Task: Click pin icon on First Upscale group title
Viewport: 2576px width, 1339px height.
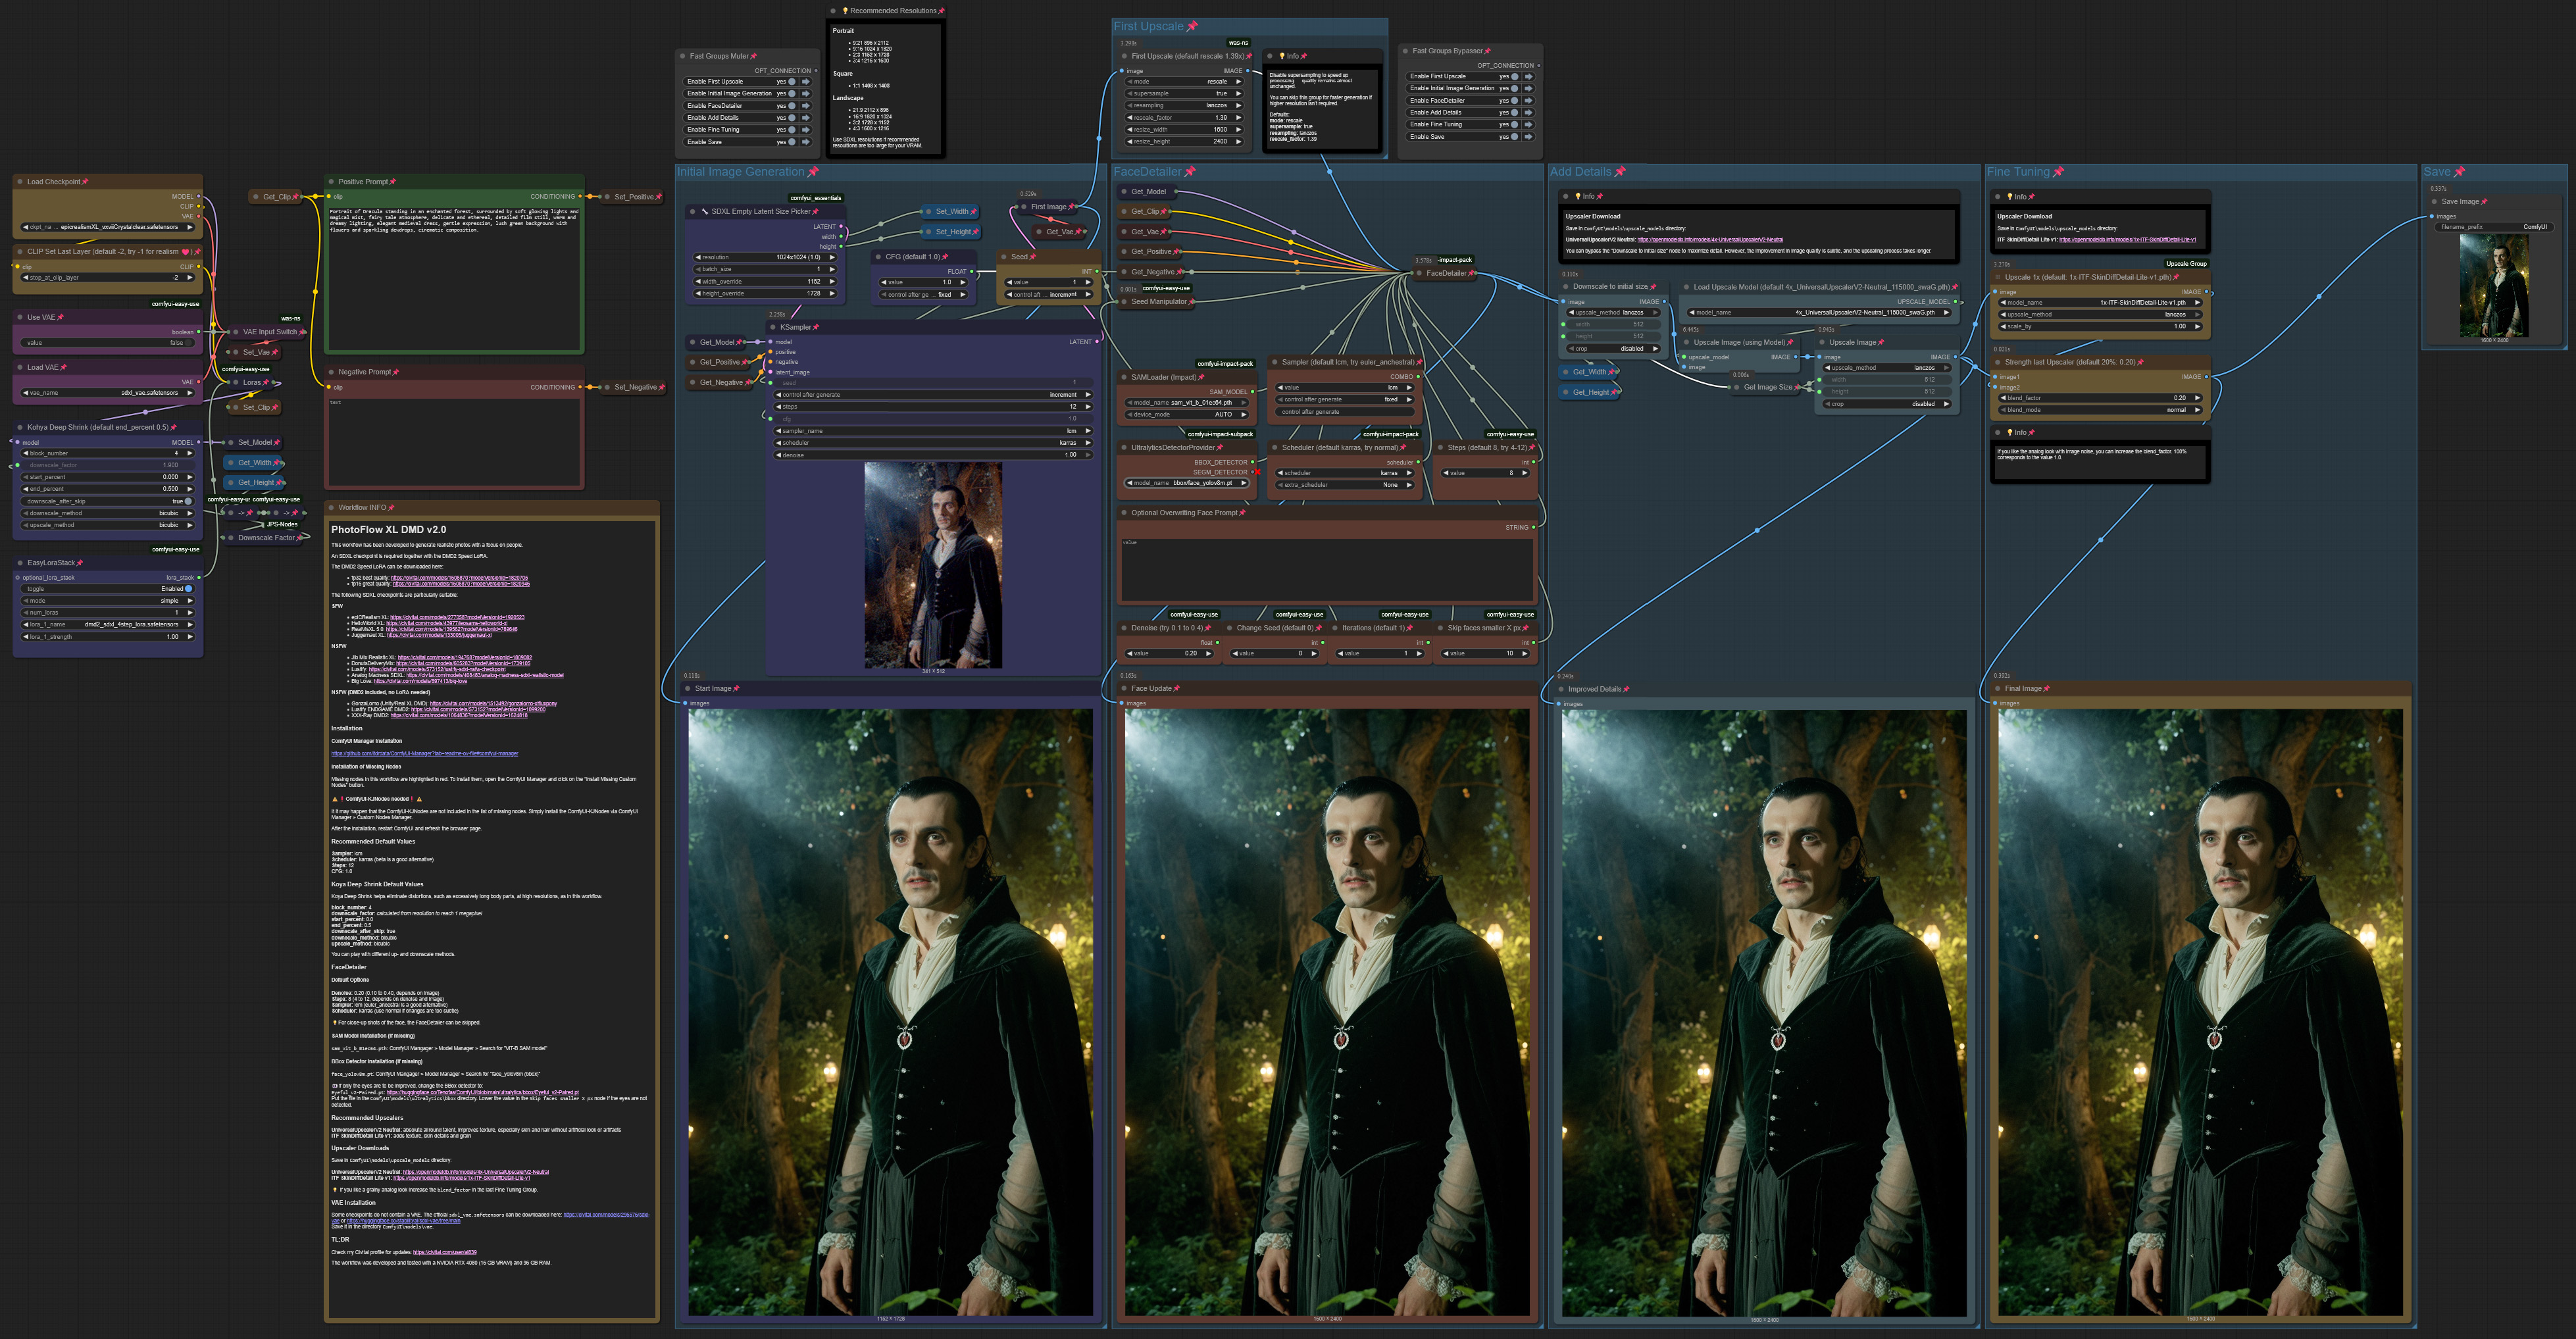Action: 1192,27
